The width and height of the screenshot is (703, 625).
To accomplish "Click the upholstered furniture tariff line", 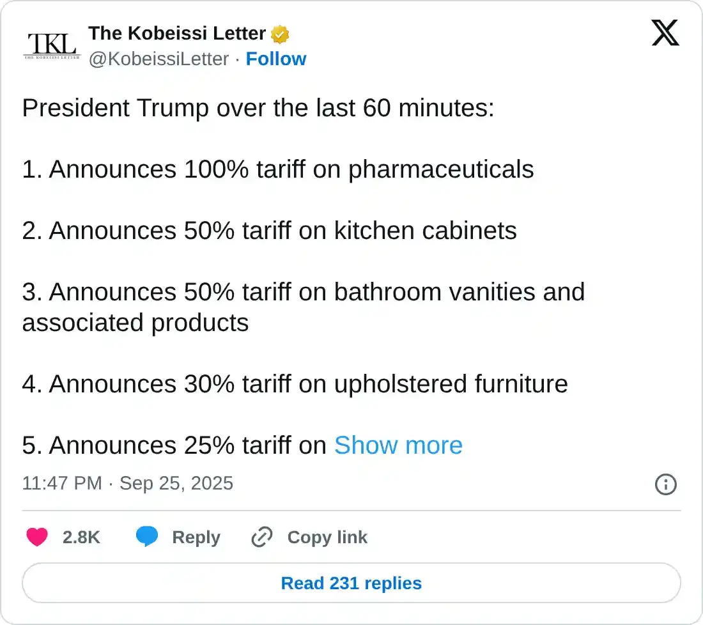I will [x=295, y=384].
